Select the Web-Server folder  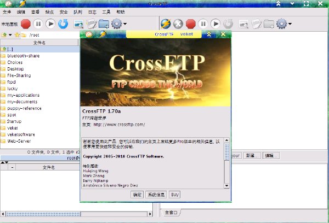click(40, 141)
